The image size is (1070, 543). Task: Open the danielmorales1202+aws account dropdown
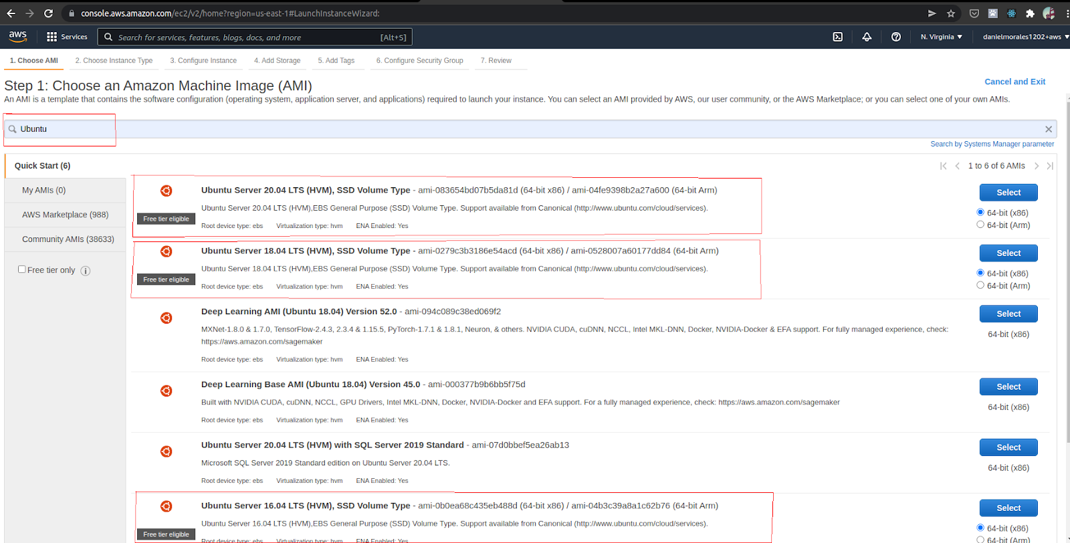click(x=1025, y=37)
